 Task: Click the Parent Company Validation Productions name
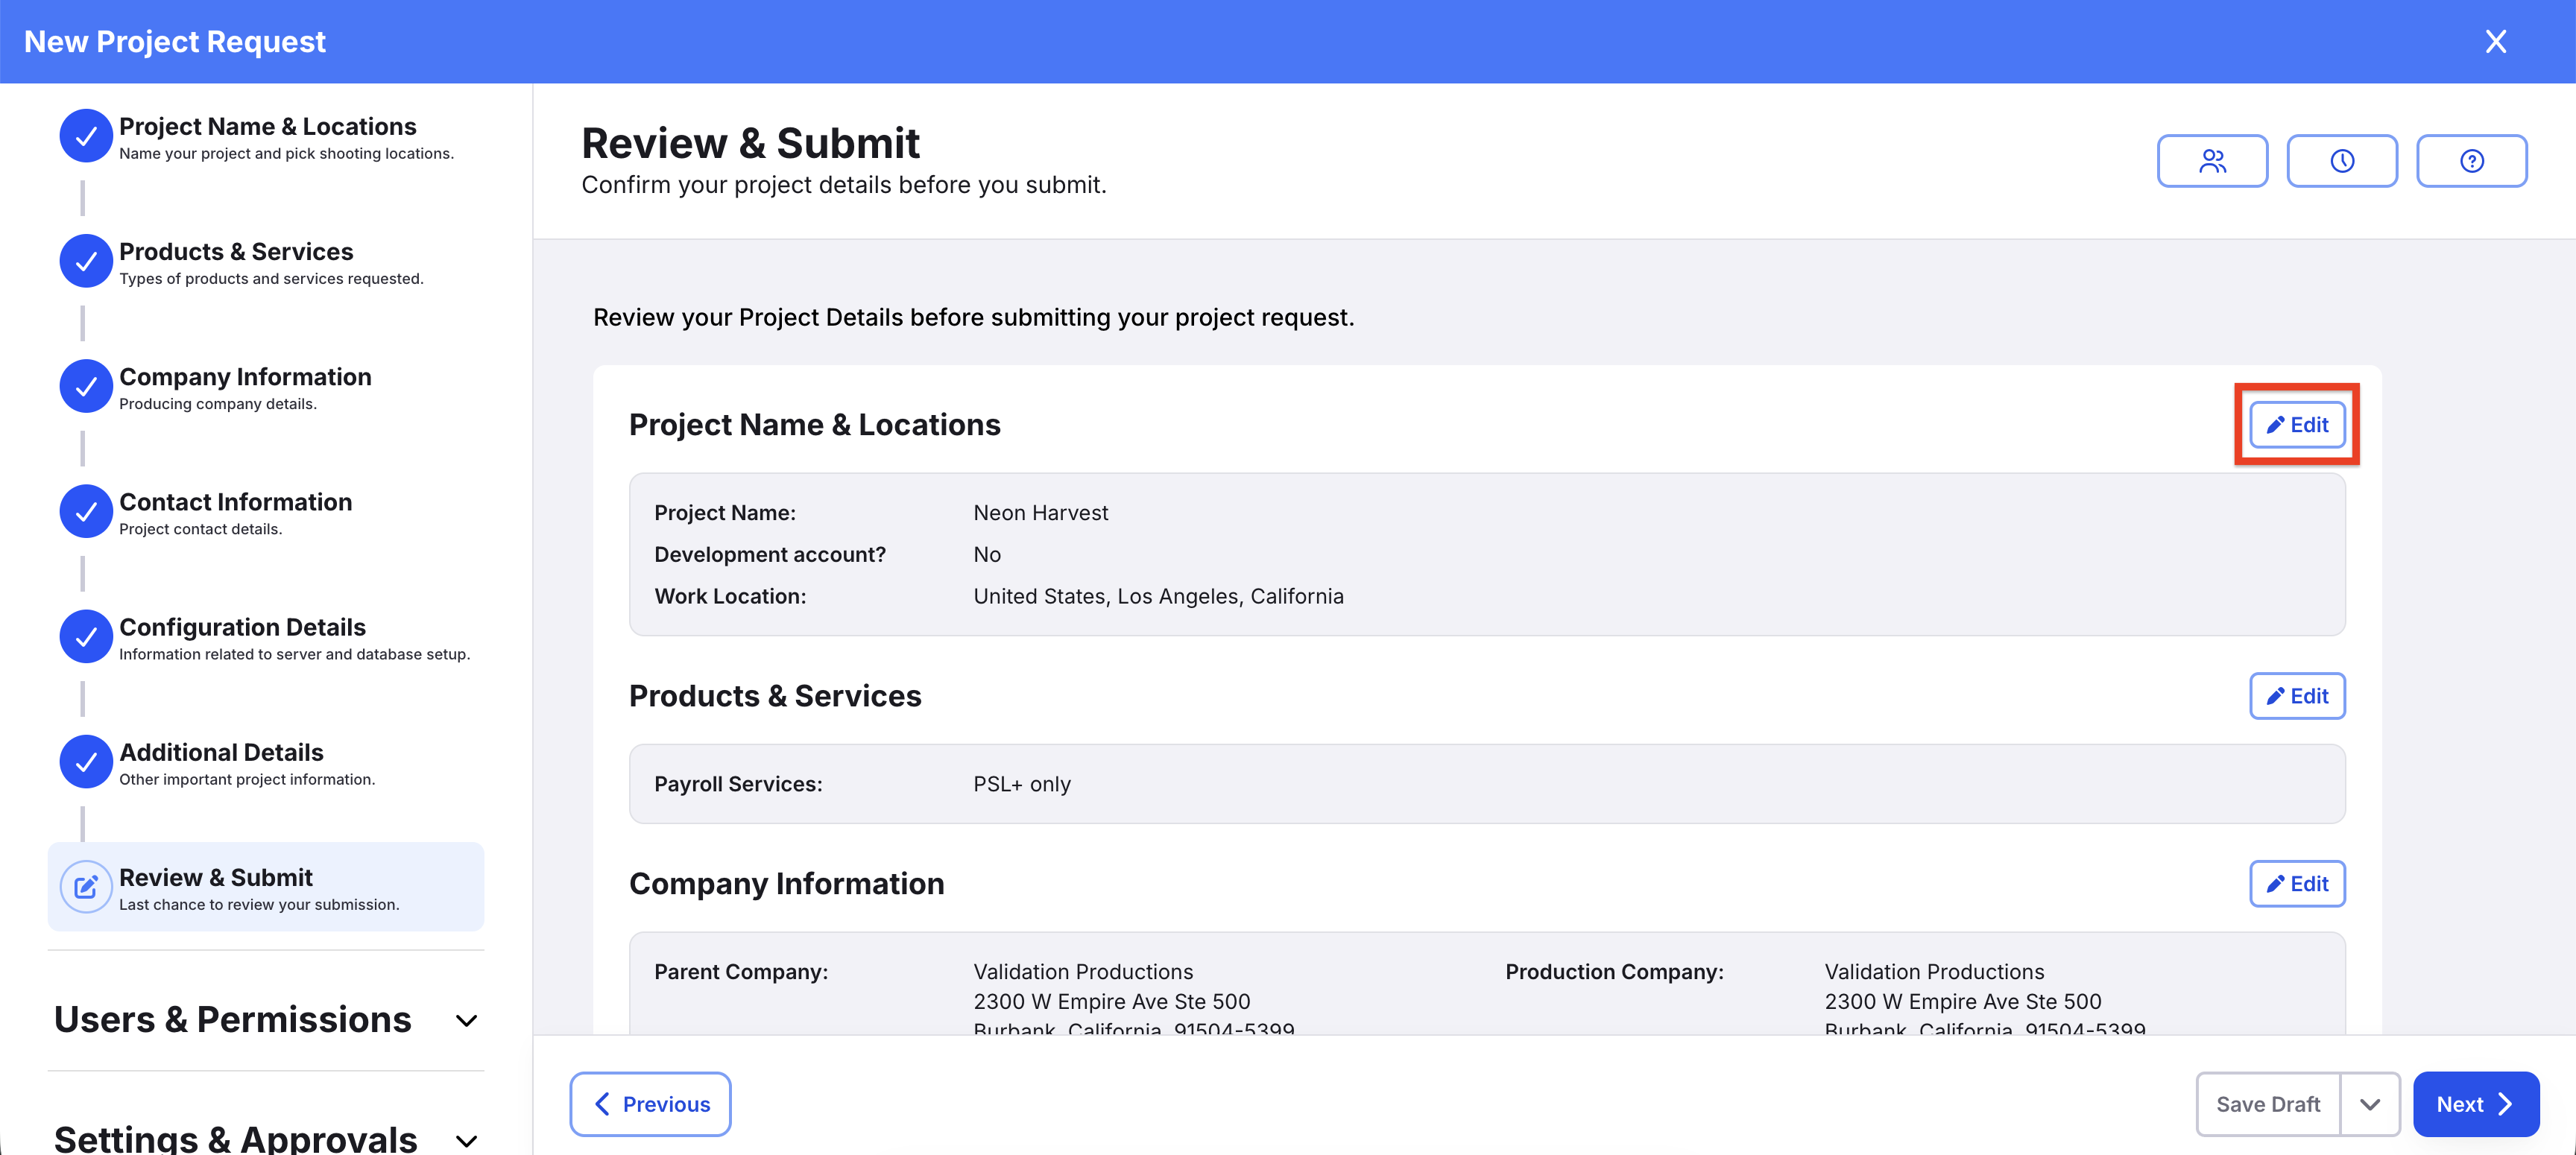tap(1083, 972)
